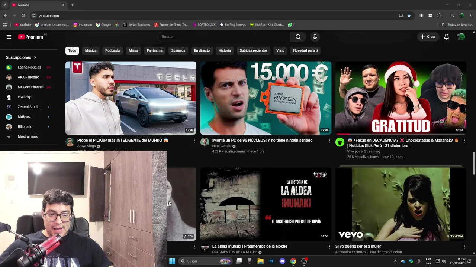
Task: Select the Mixes filter chip
Action: point(134,50)
